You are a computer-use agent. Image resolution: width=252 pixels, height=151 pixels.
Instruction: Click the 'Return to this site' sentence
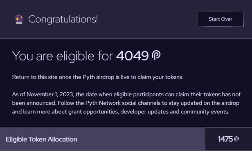click(x=98, y=77)
